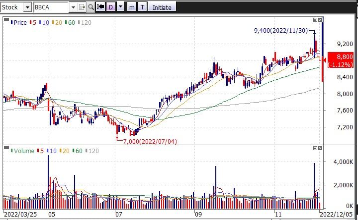Toggle the 5-day price moving average
This screenshot has width=358, height=220.
pyautogui.click(x=33, y=22)
